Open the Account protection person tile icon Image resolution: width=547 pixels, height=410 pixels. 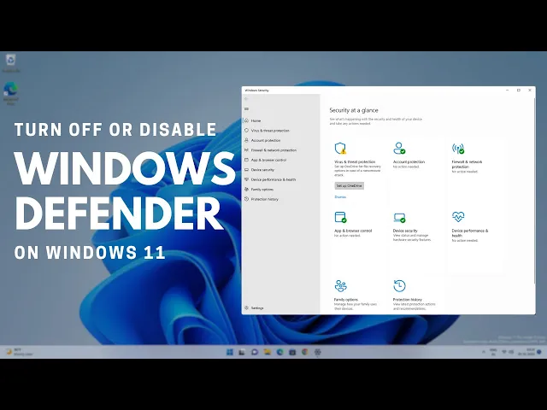pyautogui.click(x=399, y=148)
